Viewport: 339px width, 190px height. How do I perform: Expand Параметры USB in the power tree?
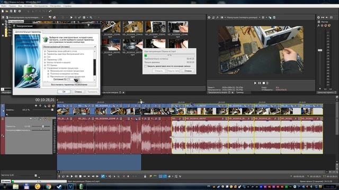click(x=45, y=60)
